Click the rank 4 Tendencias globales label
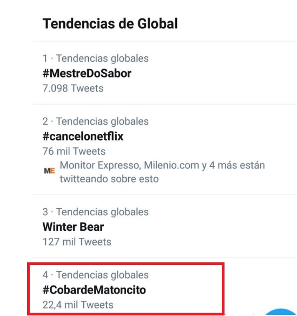The height and width of the screenshot is (316, 297). (96, 275)
